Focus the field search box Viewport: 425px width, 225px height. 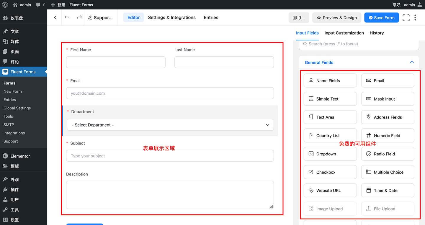pos(359,44)
